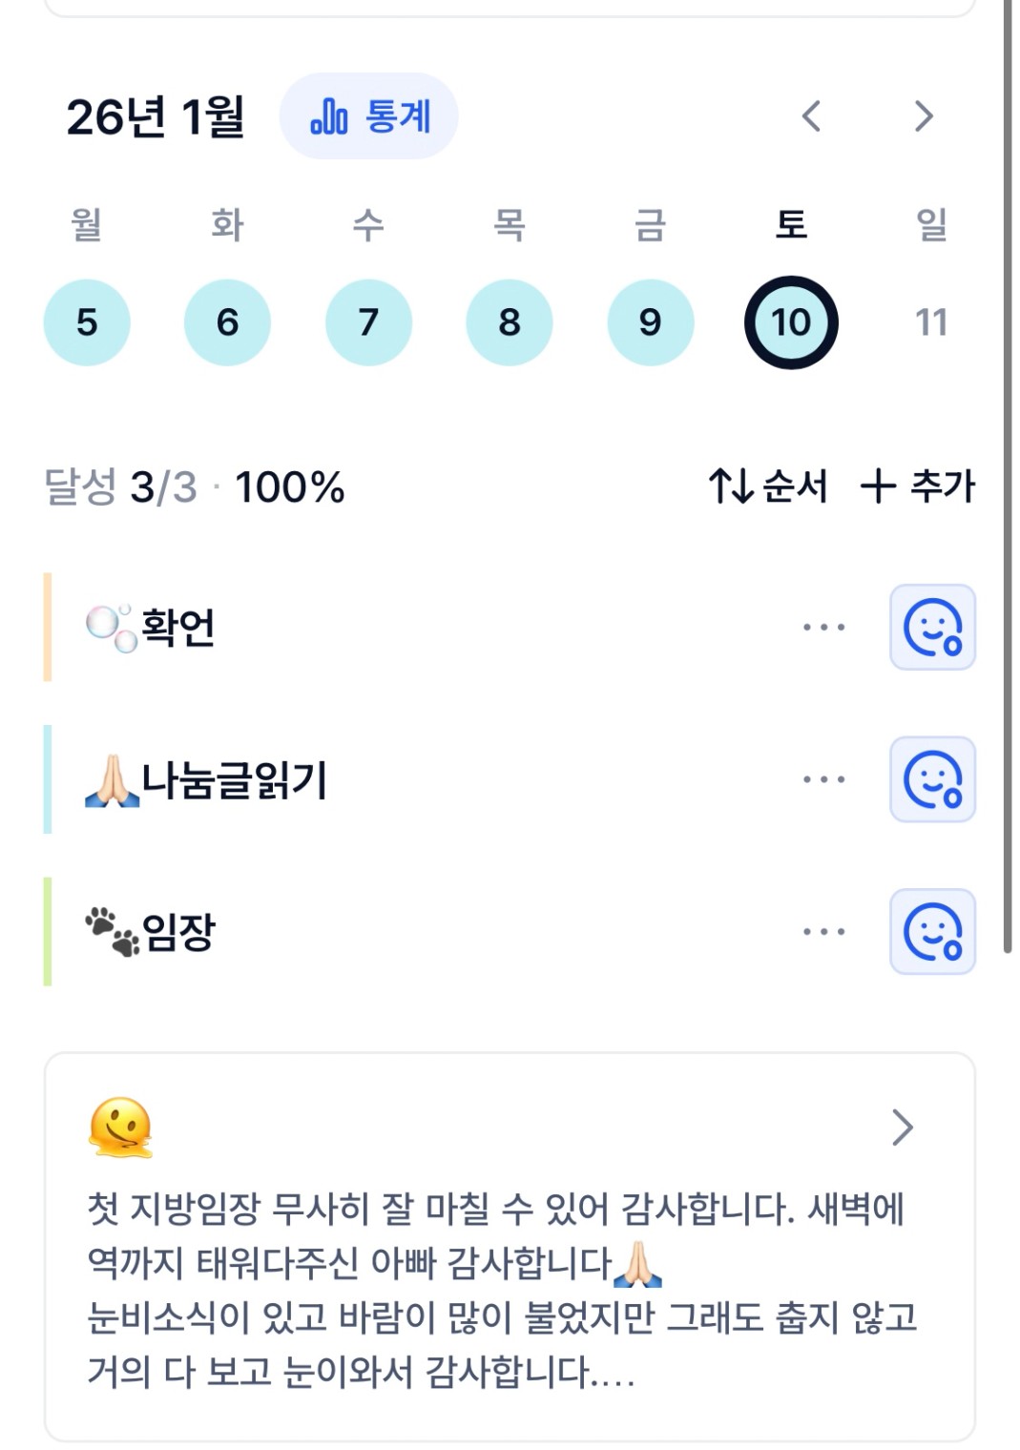Tap the emoji check icon for 확언
This screenshot has width=1020, height=1450.
[932, 627]
